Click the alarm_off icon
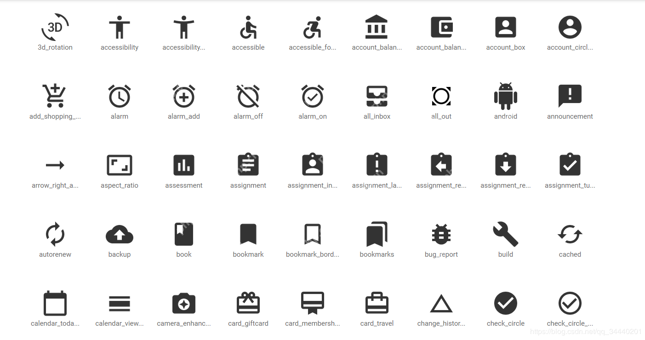The image size is (645, 340). [248, 96]
